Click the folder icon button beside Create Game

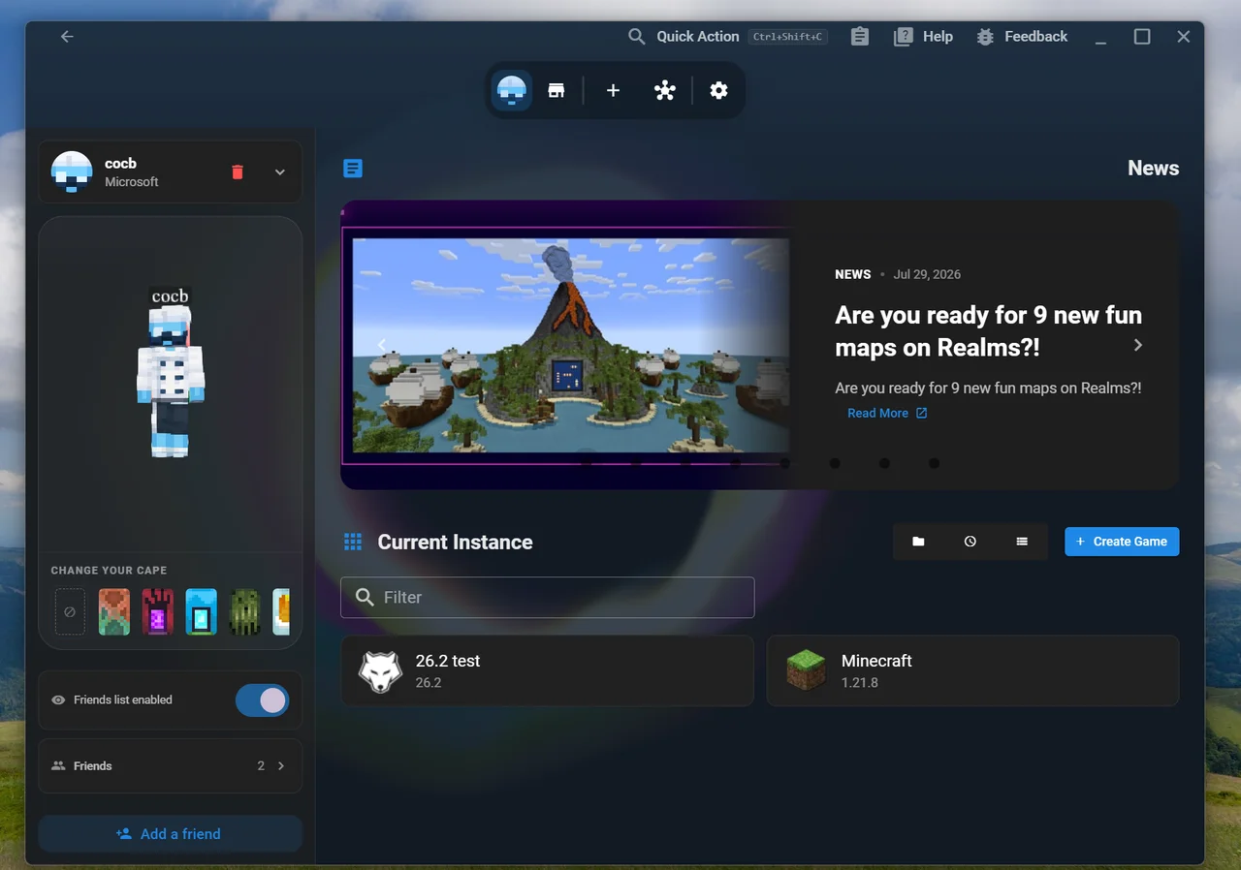click(918, 543)
